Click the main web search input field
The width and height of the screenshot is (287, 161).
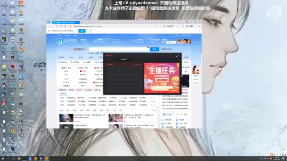118,49
